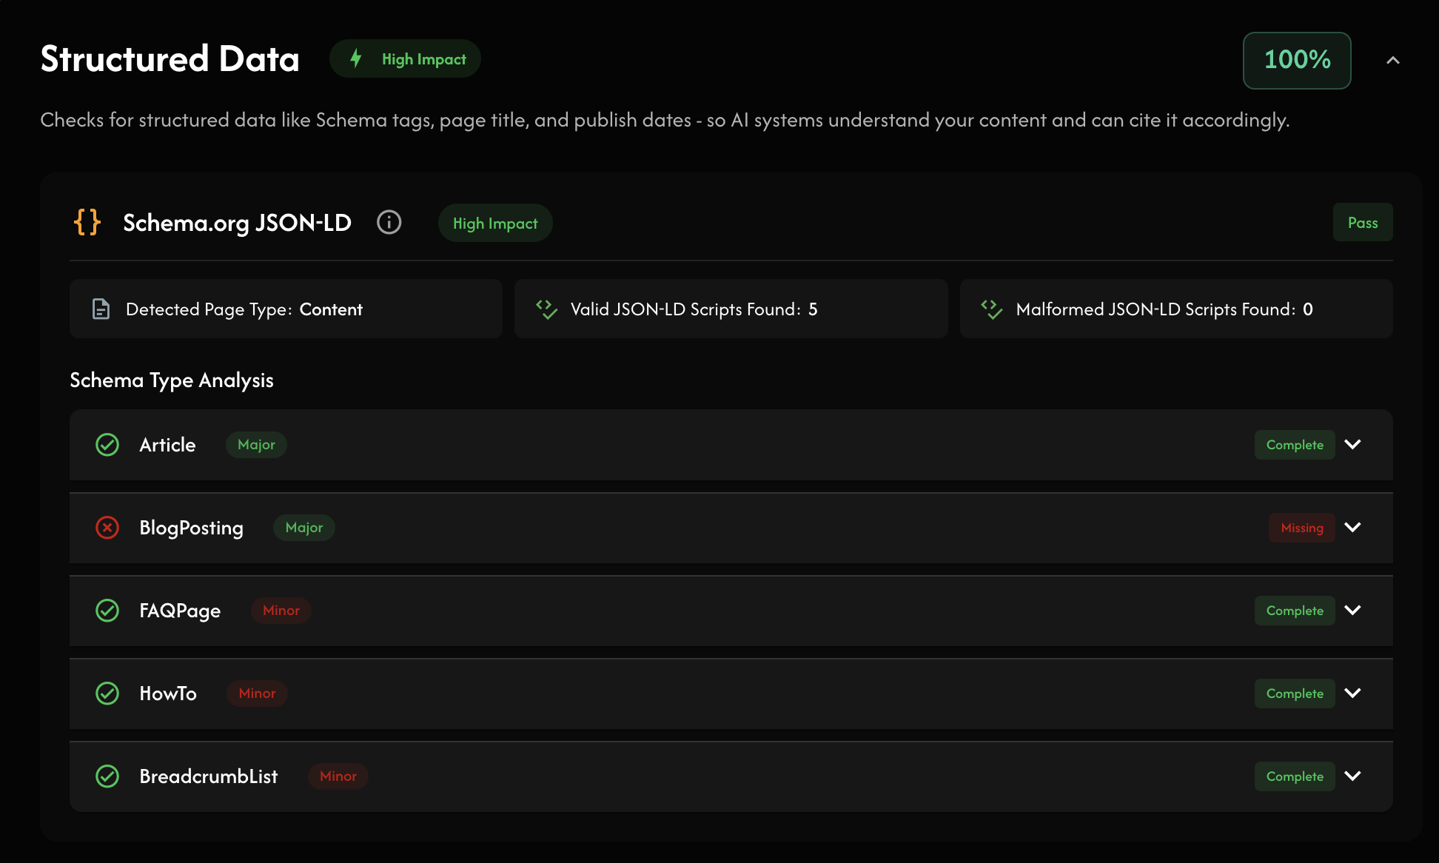Click the code-check icon by Valid JSON-LD Scripts
The height and width of the screenshot is (863, 1439).
(x=546, y=309)
